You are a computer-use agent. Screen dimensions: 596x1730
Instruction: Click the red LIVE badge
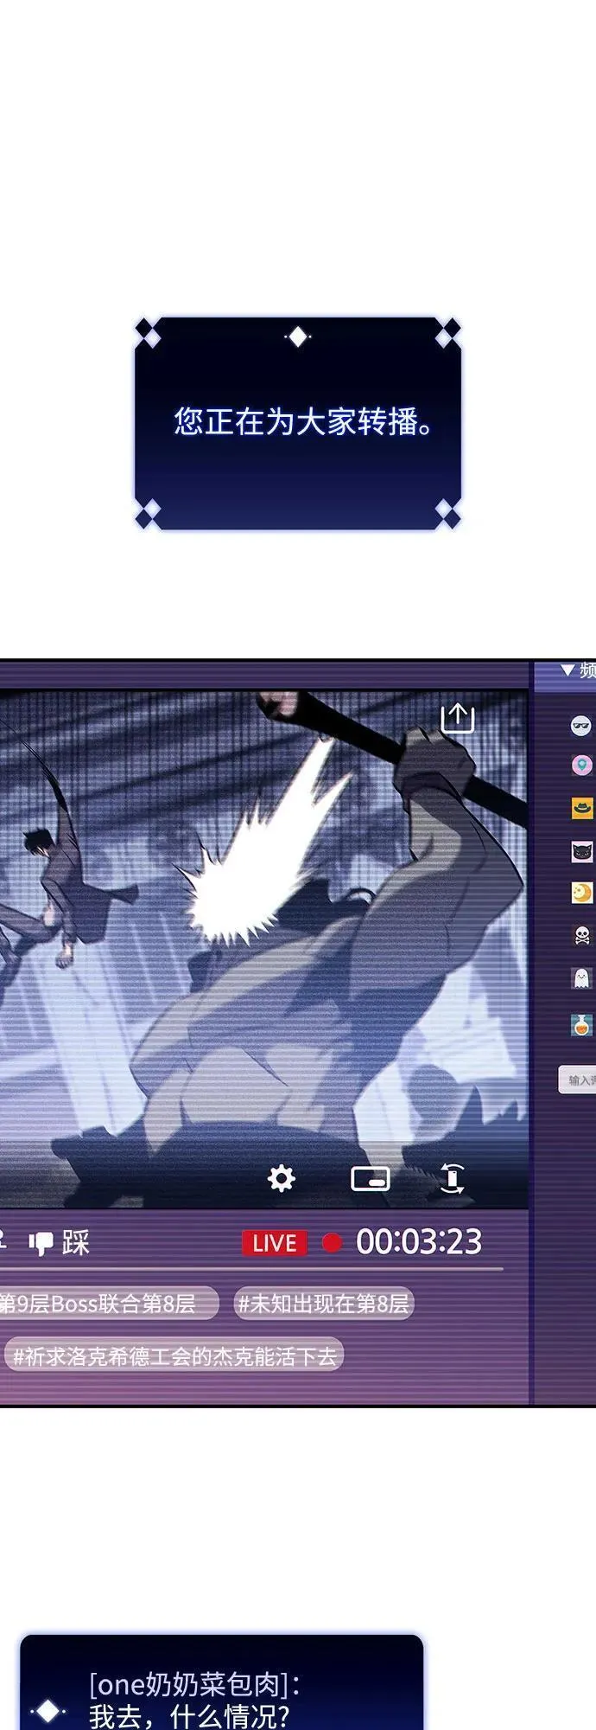point(274,1243)
